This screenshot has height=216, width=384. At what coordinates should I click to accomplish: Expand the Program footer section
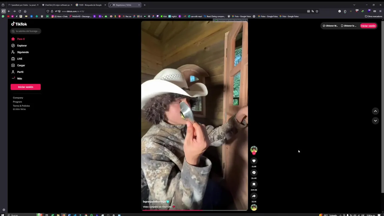pos(17,102)
